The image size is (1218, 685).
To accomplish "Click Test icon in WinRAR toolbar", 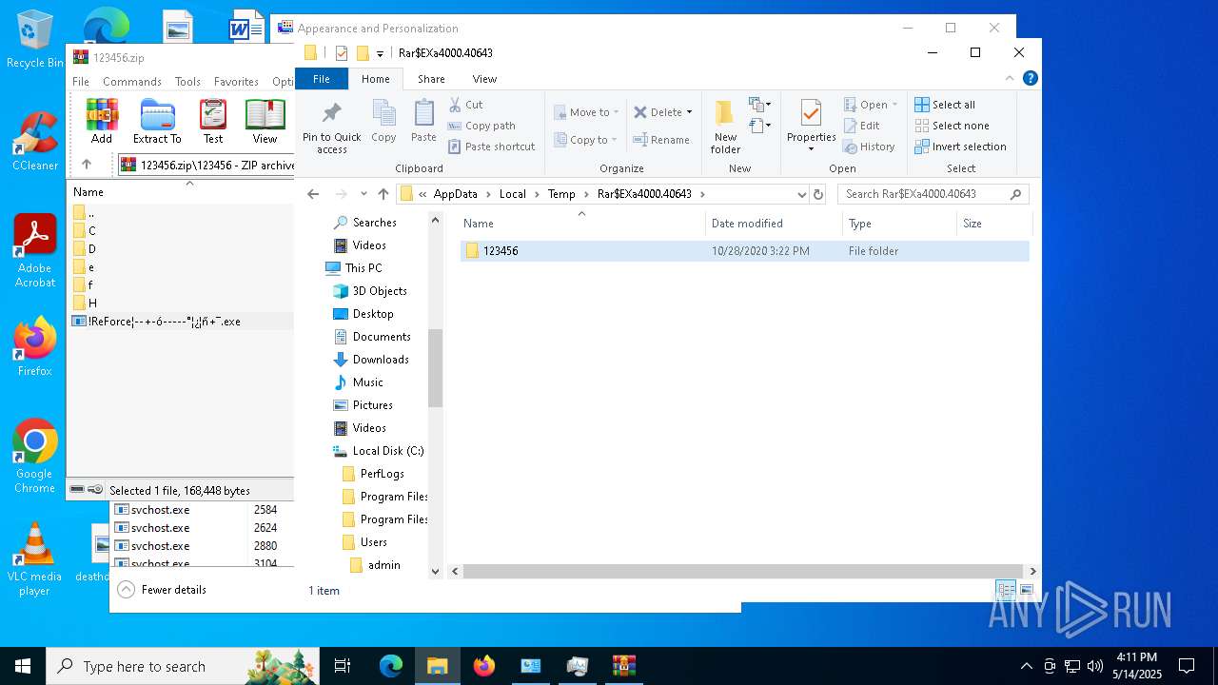I will click(x=213, y=122).
